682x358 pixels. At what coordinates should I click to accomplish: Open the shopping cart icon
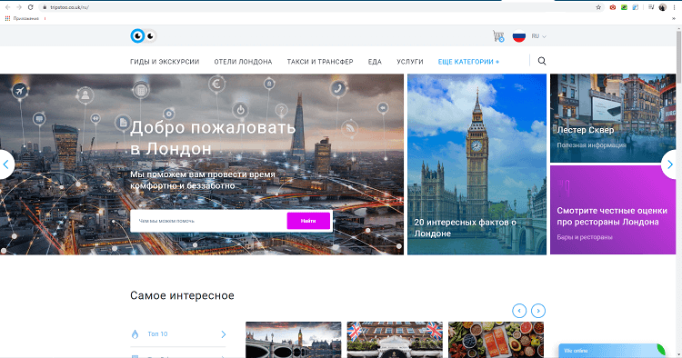click(498, 36)
